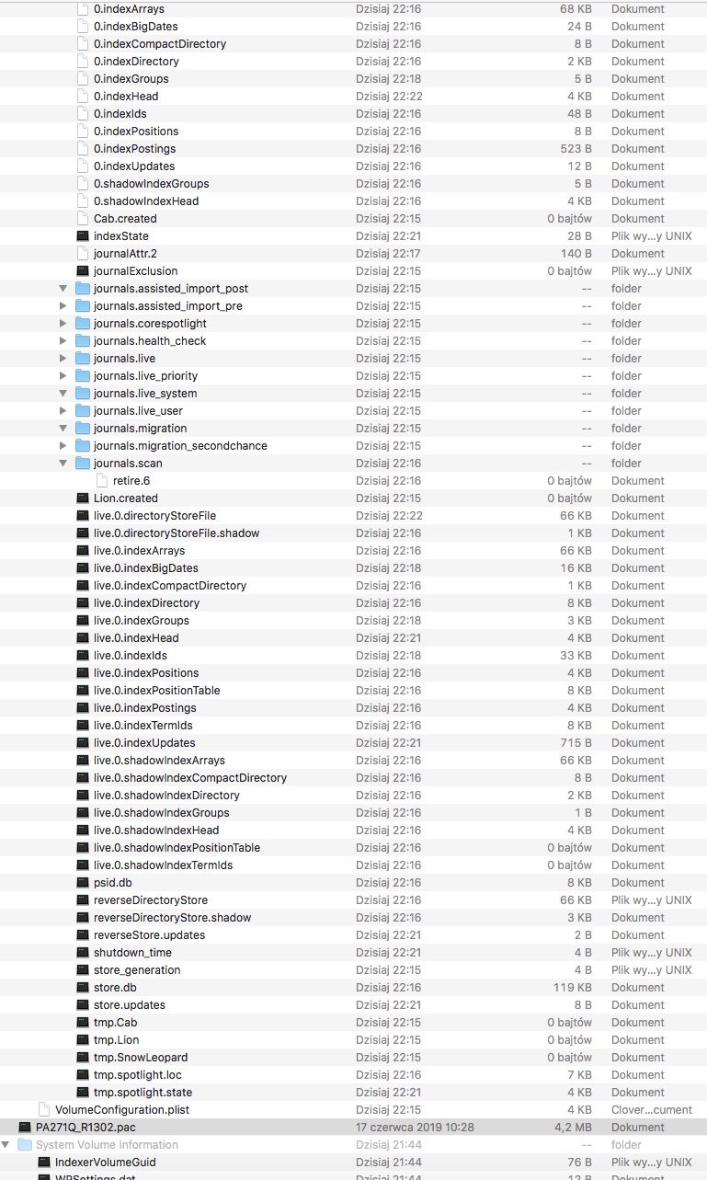
Task: Click the journals.corespotlight folder icon
Action: 83,324
